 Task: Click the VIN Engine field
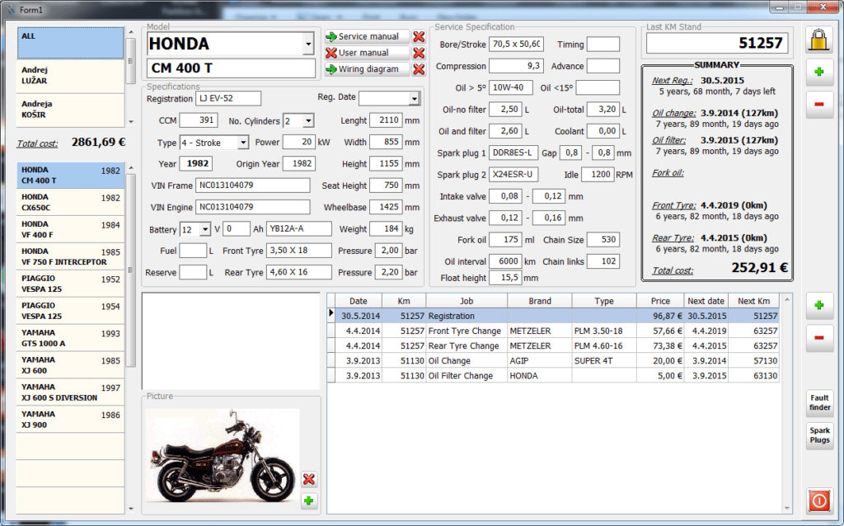pos(252,207)
